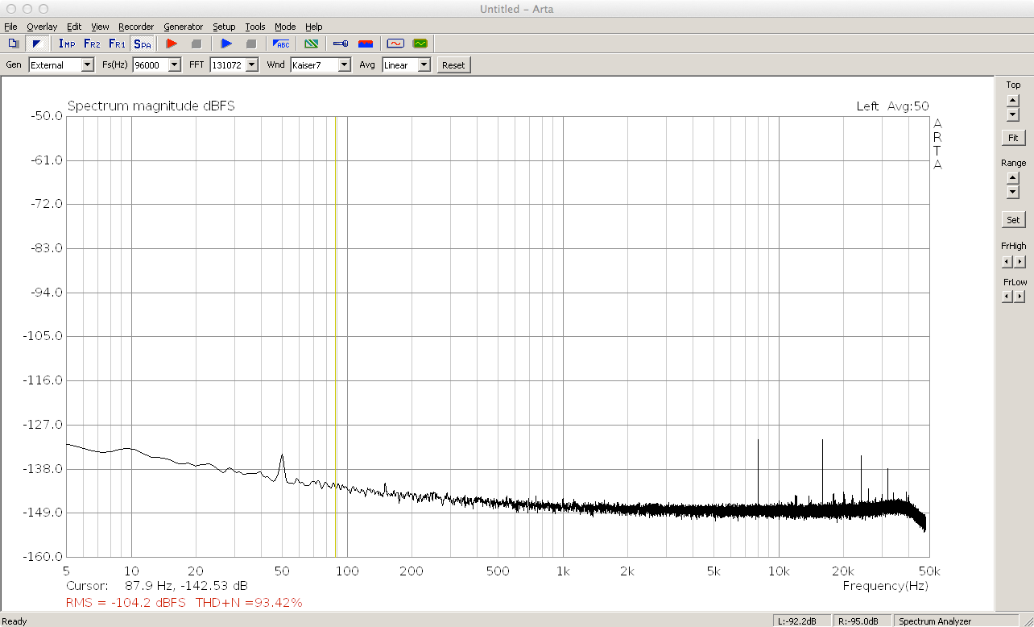Click the Fit button

pyautogui.click(x=1013, y=138)
